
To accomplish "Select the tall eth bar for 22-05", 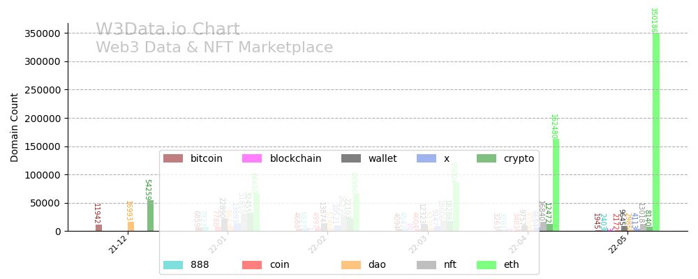I will pyautogui.click(x=656, y=133).
